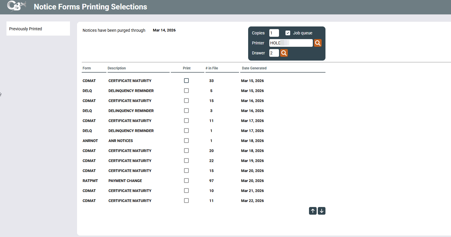Click the CBX logo in header
Screen dimensions: 451x237
tap(16, 6)
